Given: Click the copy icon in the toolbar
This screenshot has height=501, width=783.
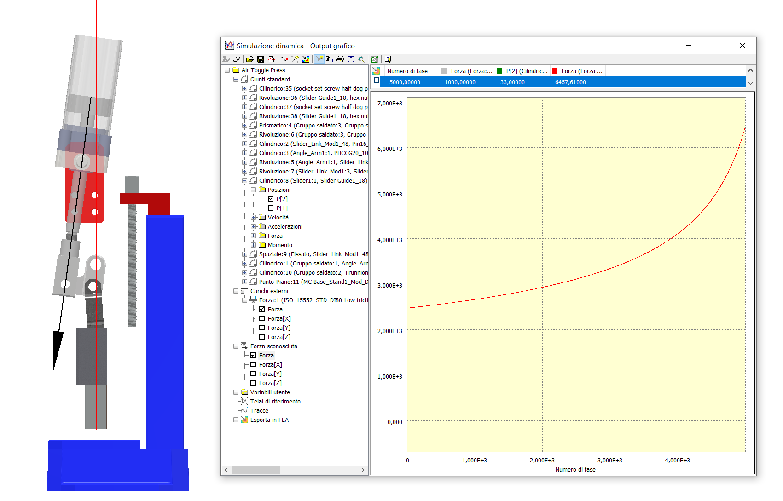Looking at the screenshot, I should [329, 59].
